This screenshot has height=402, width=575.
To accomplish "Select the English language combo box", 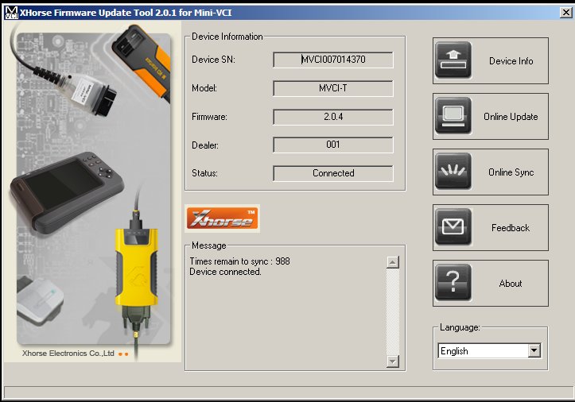I will 489,350.
